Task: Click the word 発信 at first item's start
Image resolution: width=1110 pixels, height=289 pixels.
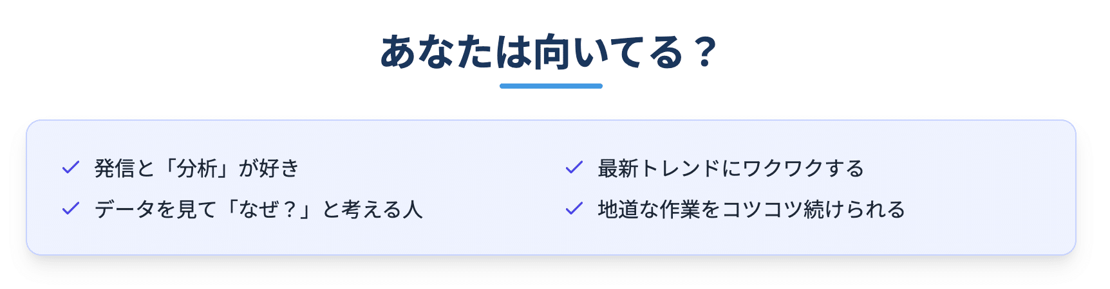Action: (x=115, y=168)
